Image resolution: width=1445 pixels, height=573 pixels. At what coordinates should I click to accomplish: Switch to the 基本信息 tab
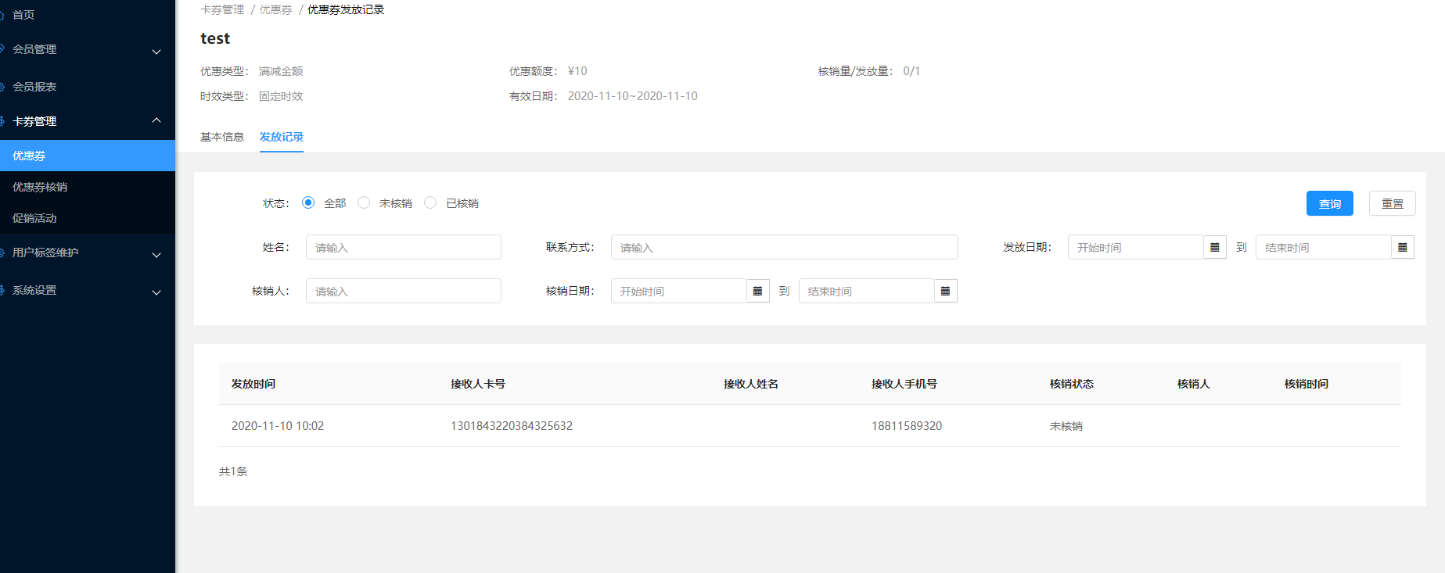click(222, 137)
